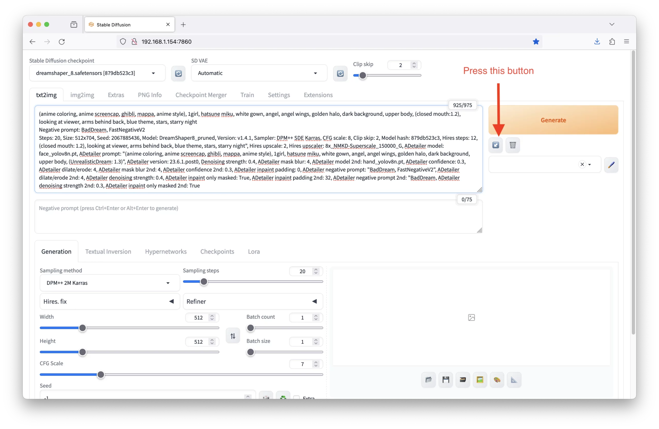Clear the selected styles with the X
This screenshot has height=429, width=659.
pyautogui.click(x=582, y=165)
